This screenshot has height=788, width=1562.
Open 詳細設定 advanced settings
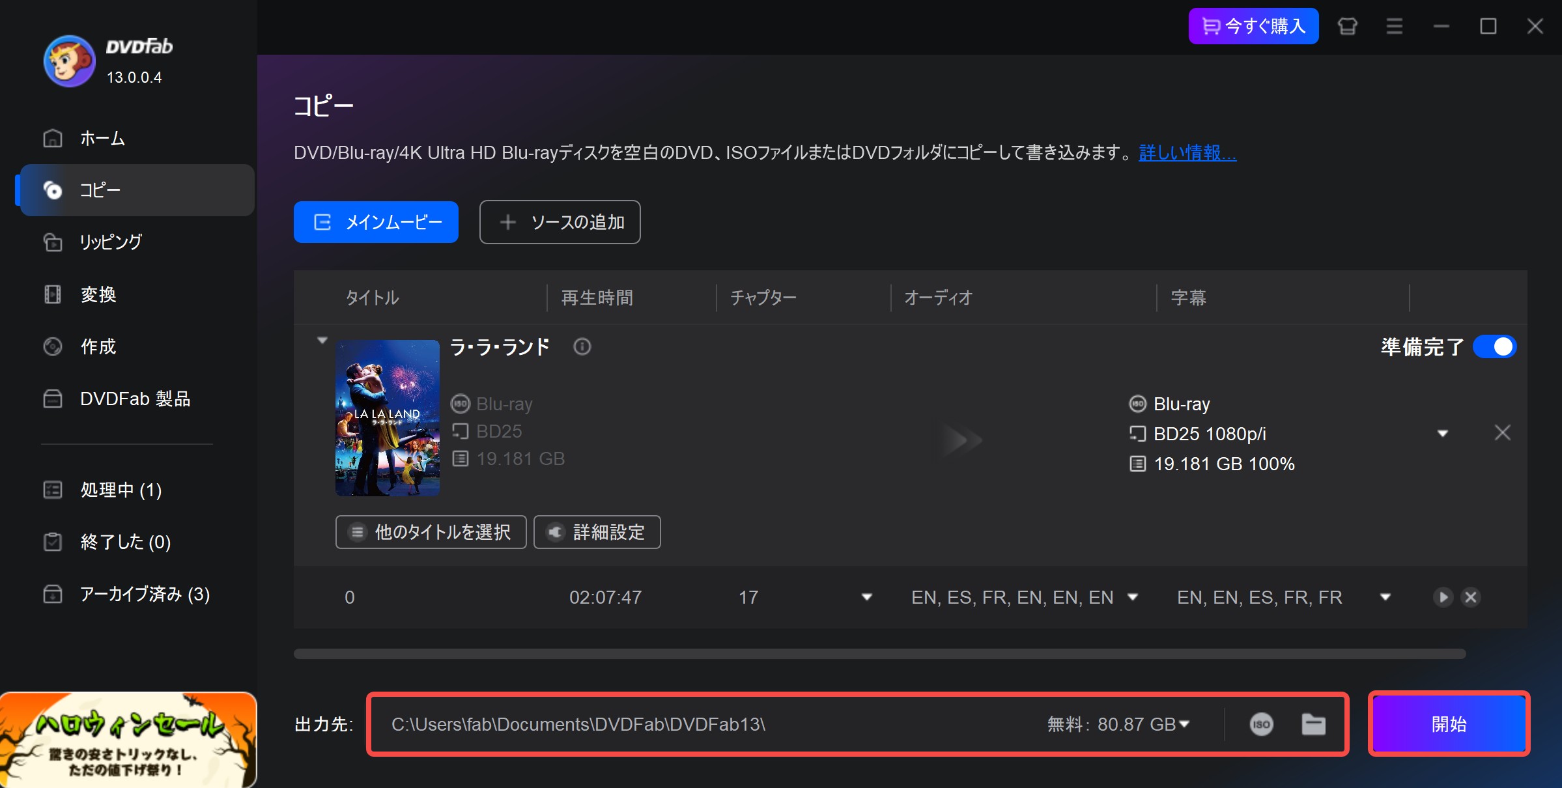[x=597, y=532]
